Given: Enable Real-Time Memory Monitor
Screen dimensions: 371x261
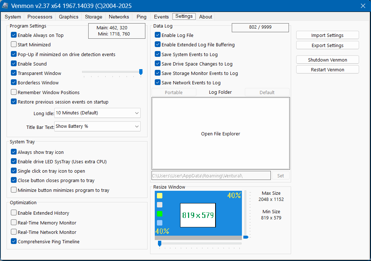Looking at the screenshot, I should point(14,223).
